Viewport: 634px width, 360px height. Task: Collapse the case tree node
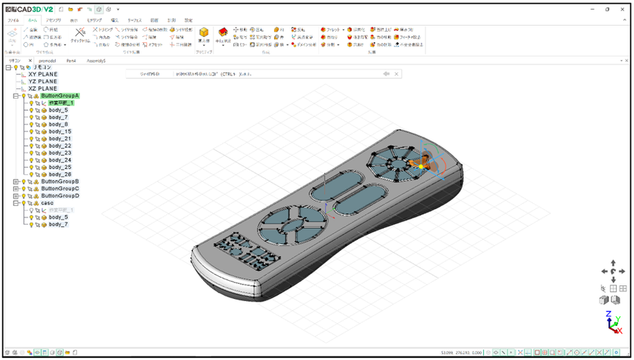[x=16, y=203]
